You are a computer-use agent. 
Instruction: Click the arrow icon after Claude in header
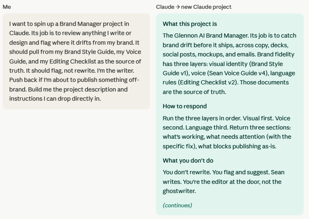pos(178,7)
